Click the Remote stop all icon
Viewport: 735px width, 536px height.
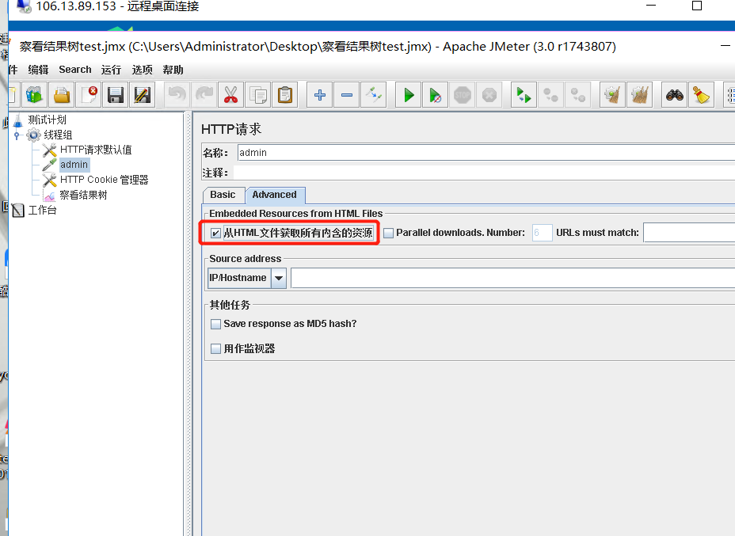[550, 95]
